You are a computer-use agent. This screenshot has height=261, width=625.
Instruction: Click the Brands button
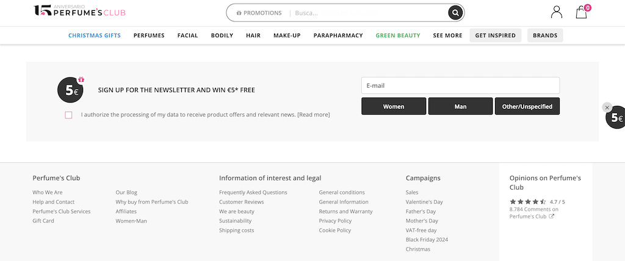[545, 35]
